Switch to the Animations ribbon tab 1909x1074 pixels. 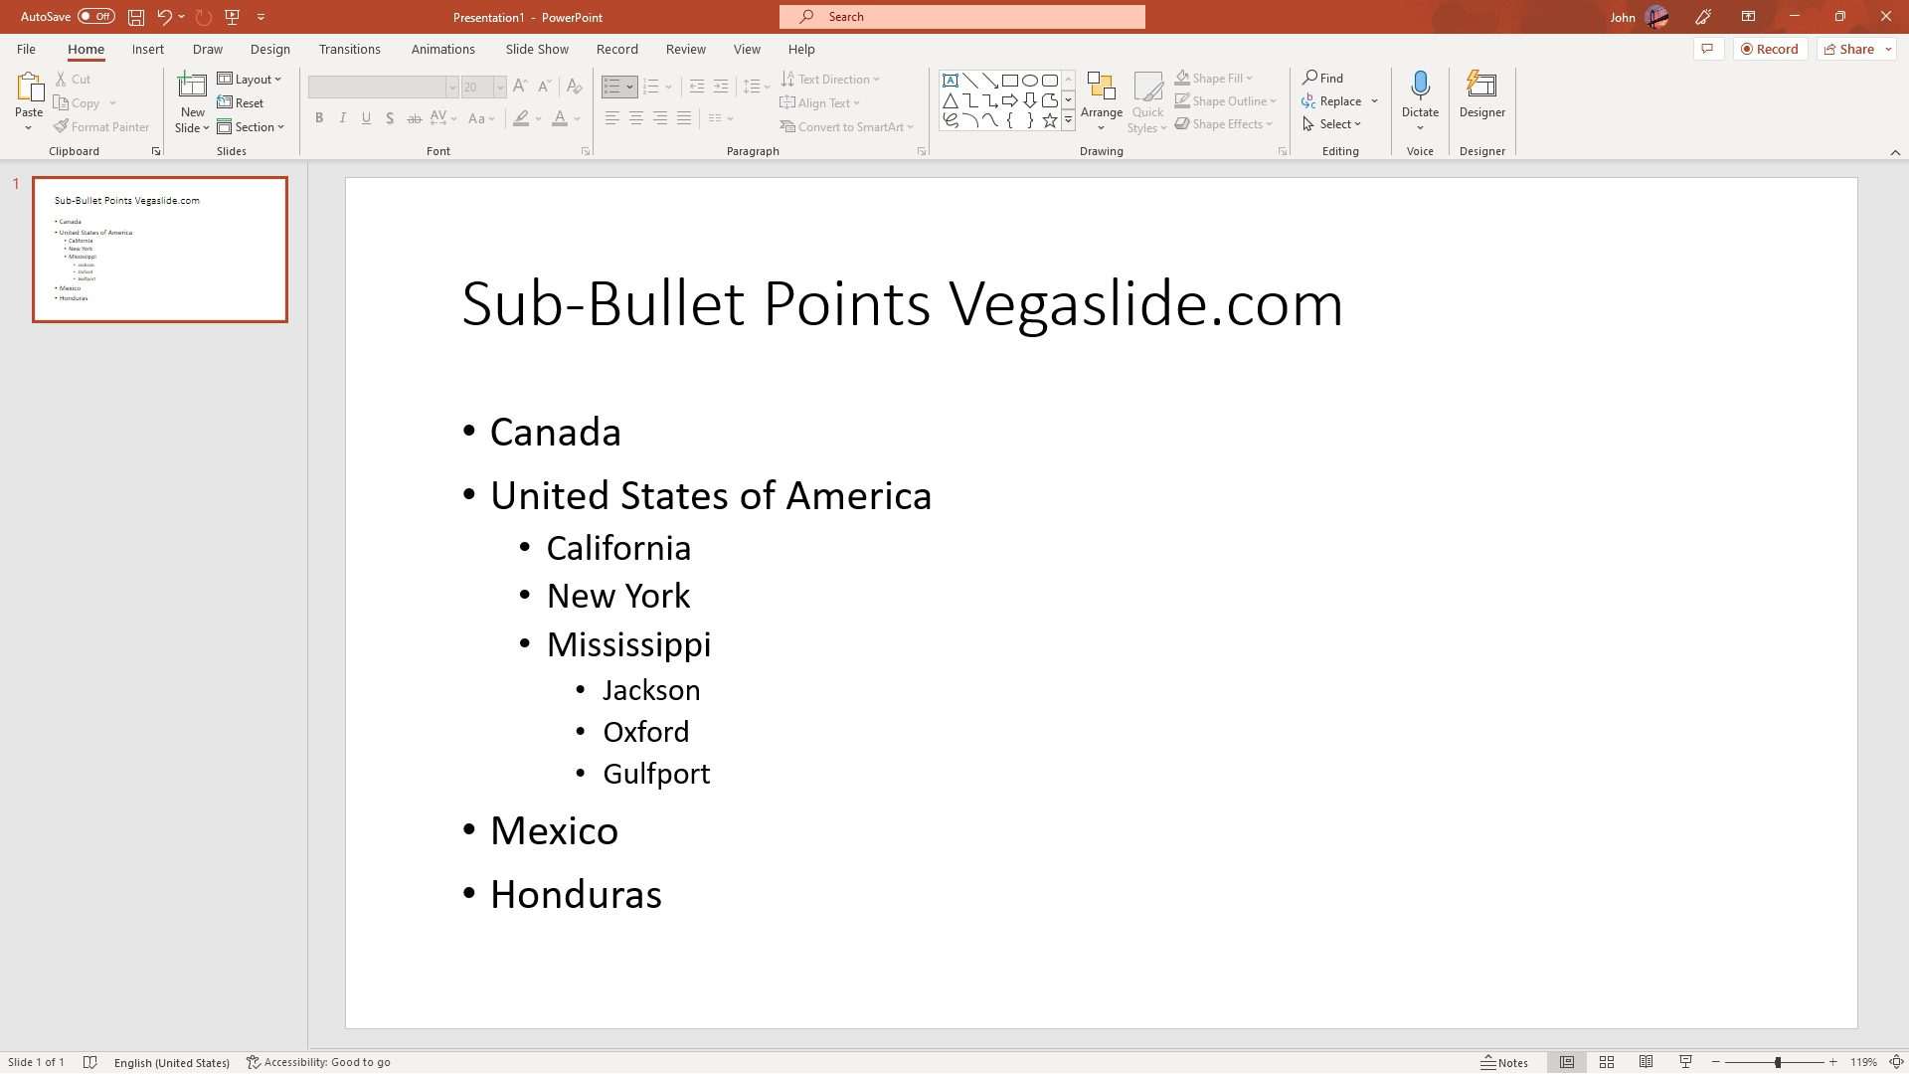pyautogui.click(x=443, y=49)
